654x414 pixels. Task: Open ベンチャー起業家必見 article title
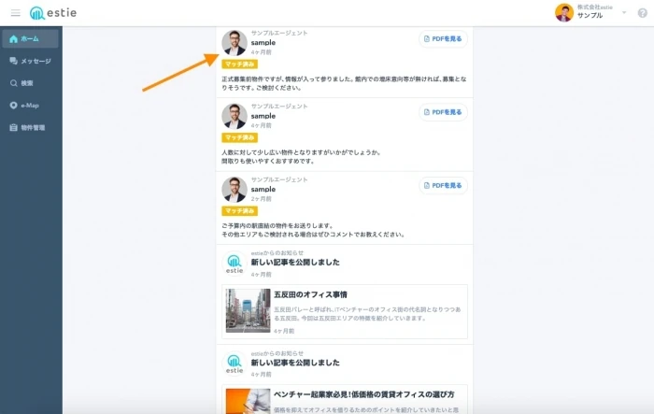pyautogui.click(x=370, y=395)
